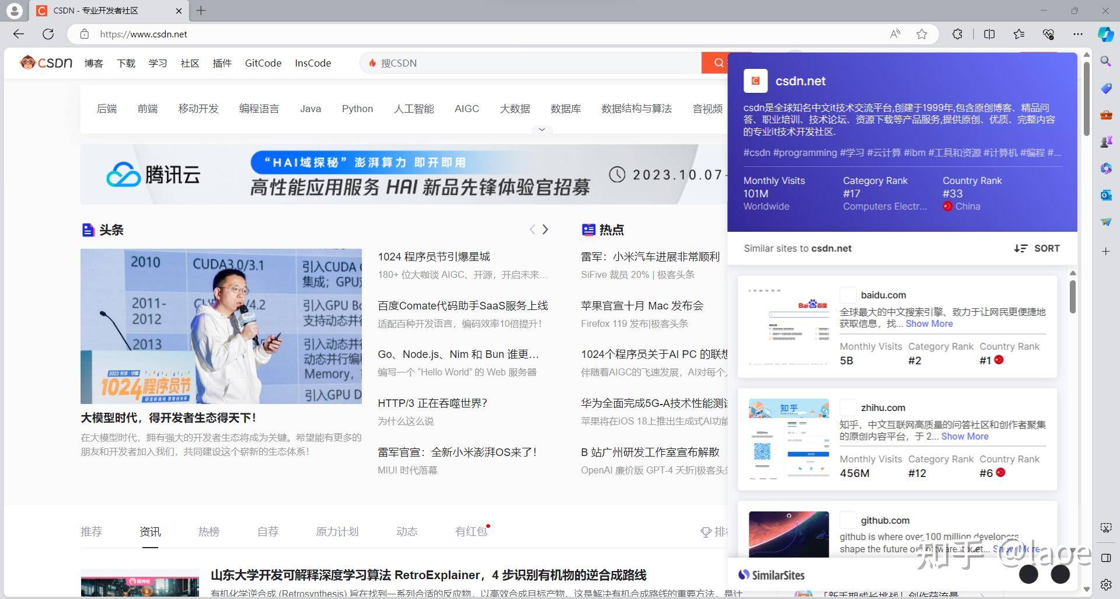This screenshot has height=599, width=1120.
Task: Open the sidebar screenshot icon
Action: click(1106, 528)
